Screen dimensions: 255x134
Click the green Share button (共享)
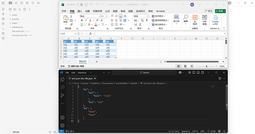[x=220, y=11]
